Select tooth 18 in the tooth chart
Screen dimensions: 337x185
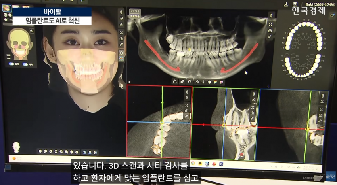[287, 47]
